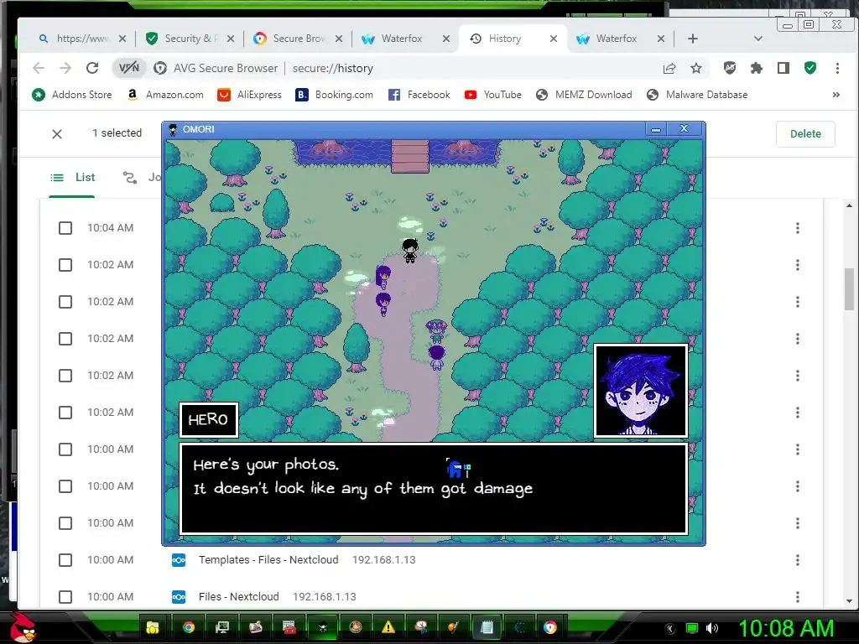859x644 pixels.
Task: Open the Addons Store bookmark
Action: click(72, 94)
